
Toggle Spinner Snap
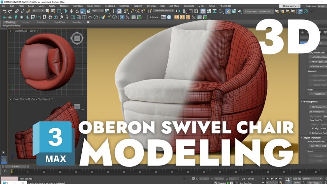pos(143,11)
